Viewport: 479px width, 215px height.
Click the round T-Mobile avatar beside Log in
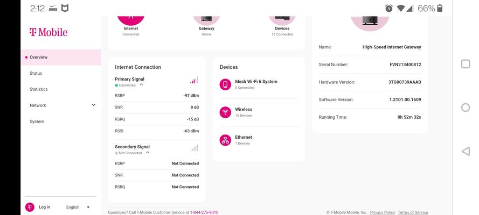(x=30, y=207)
